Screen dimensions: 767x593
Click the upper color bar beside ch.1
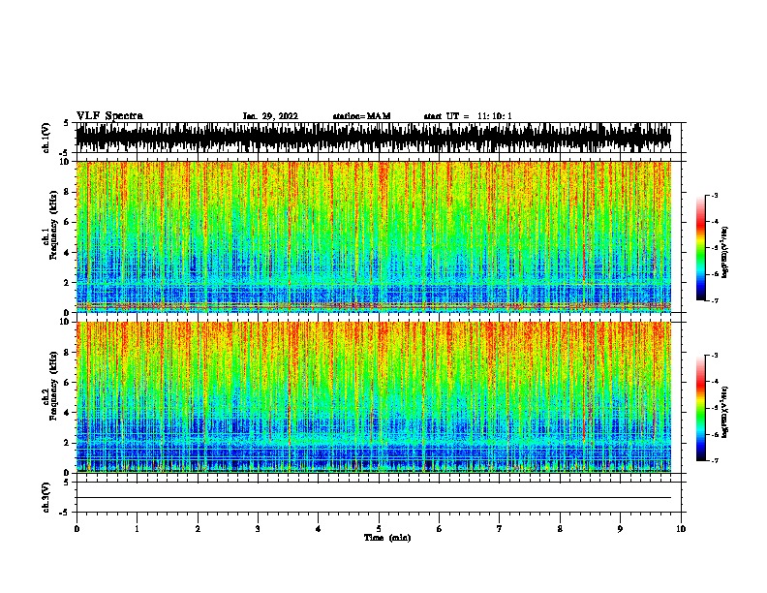pos(701,248)
